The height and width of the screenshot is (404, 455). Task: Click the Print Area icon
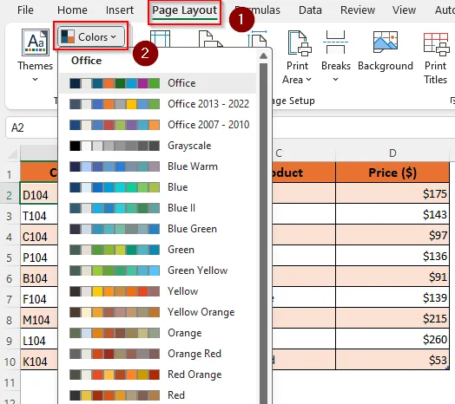coord(300,43)
